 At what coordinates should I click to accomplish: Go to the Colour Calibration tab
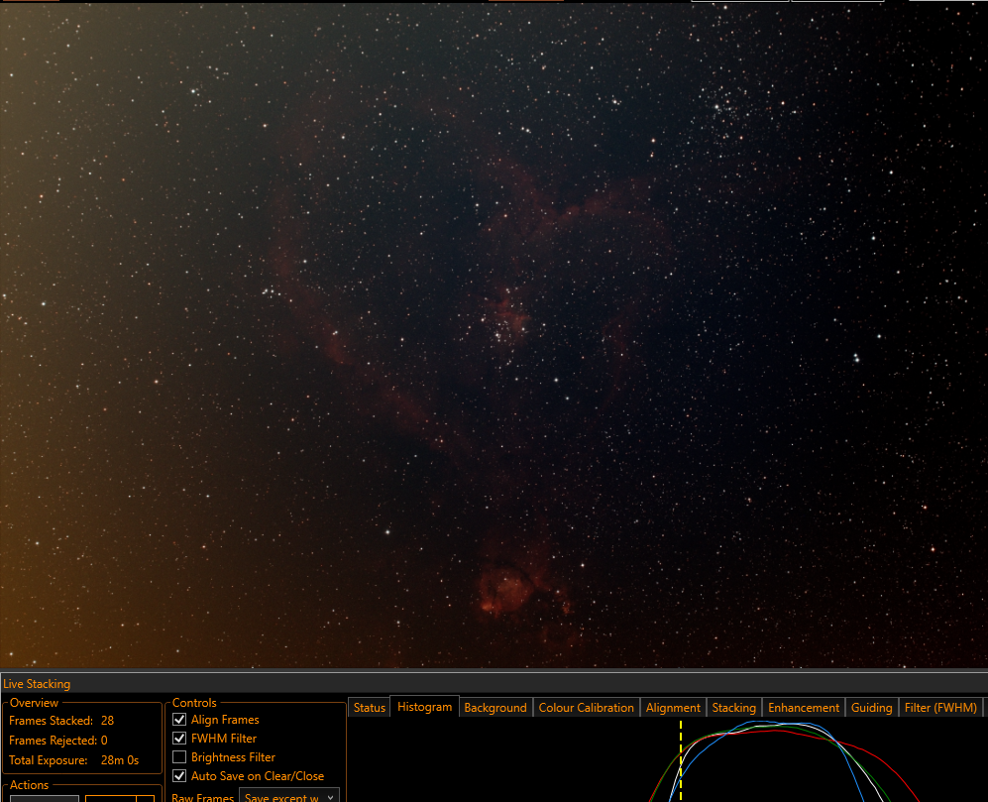click(586, 708)
